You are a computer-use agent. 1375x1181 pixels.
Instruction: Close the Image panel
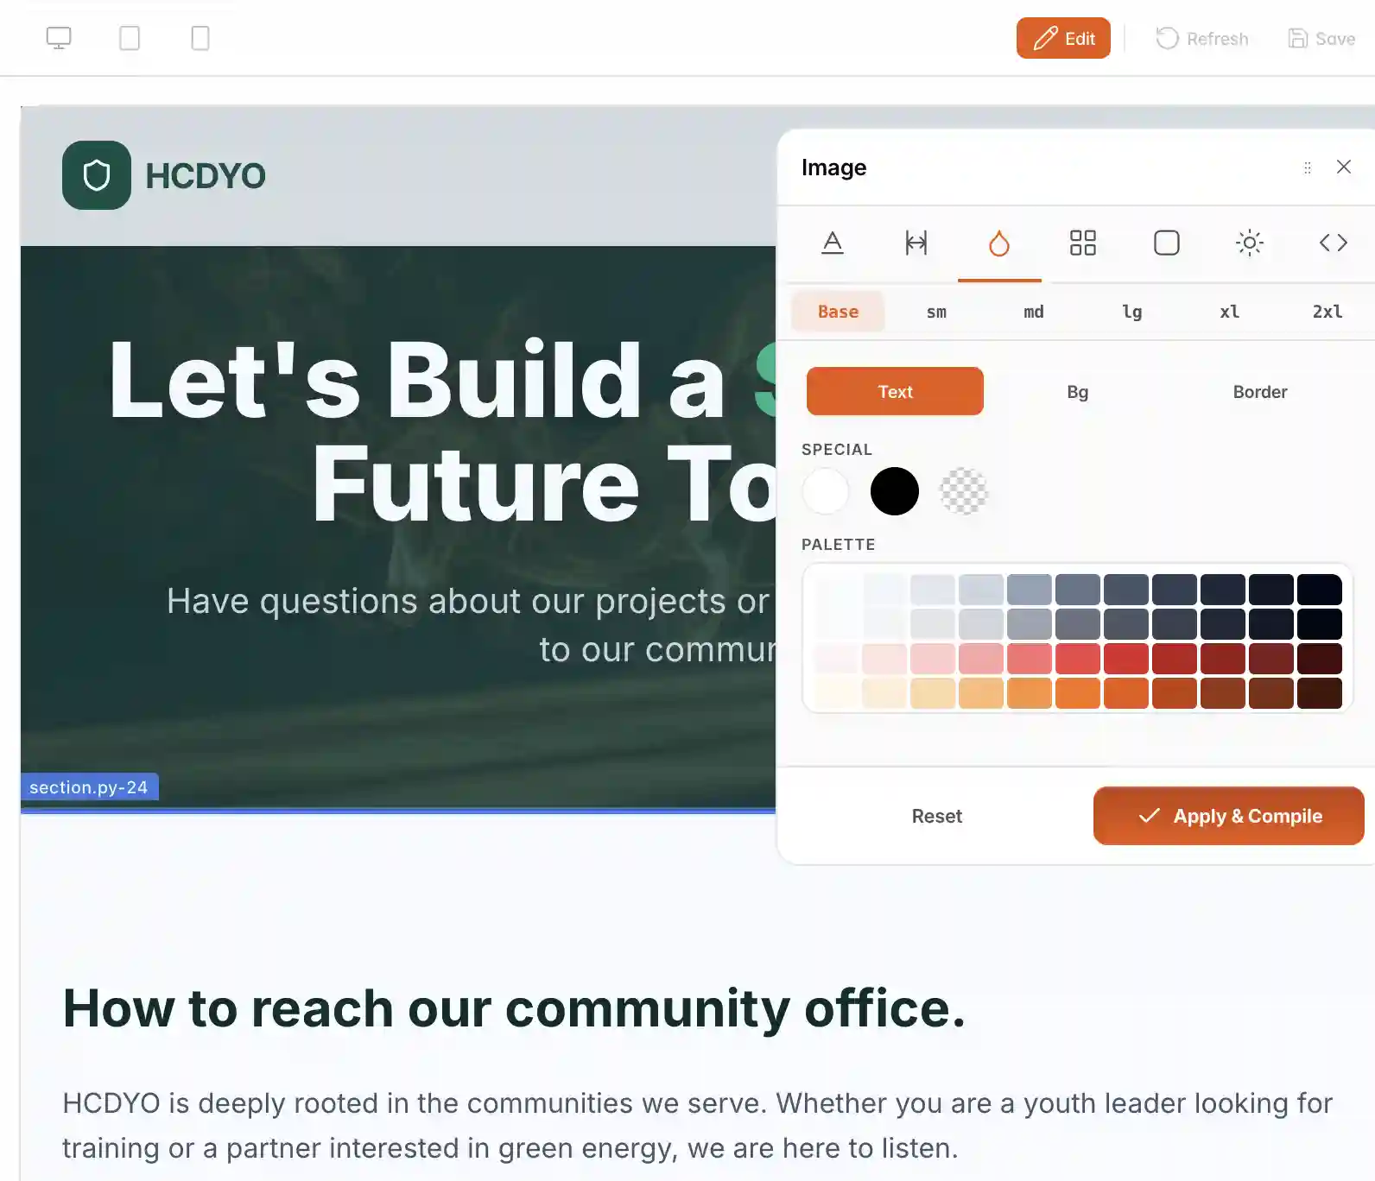tap(1344, 167)
